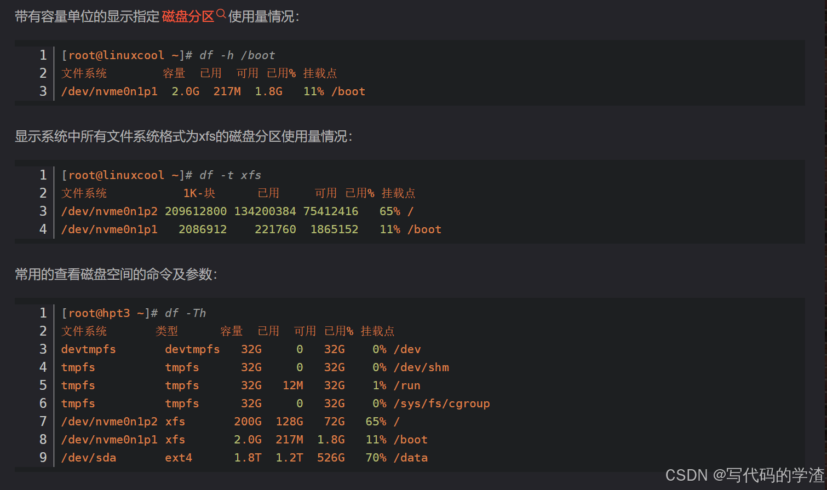Select the devtmpfs filesystem entry
This screenshot has height=490, width=827.
[x=88, y=349]
